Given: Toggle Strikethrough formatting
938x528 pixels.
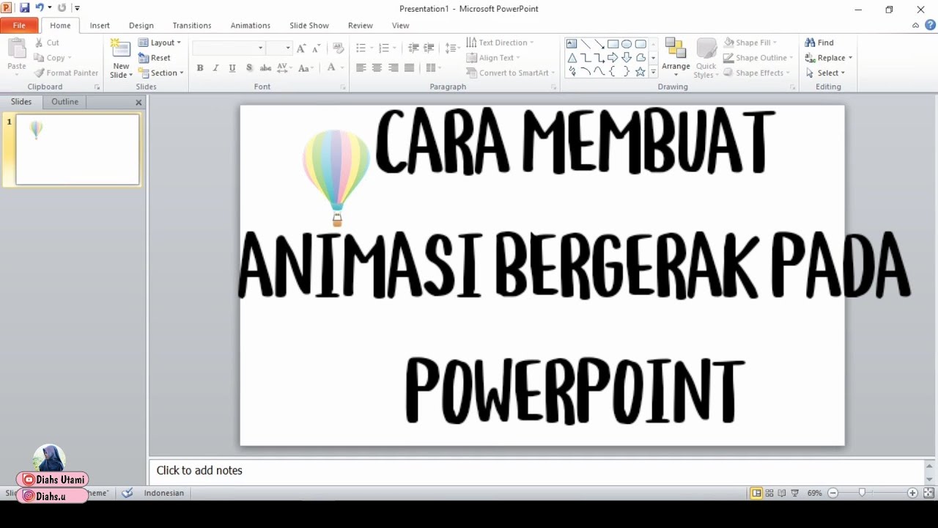Looking at the screenshot, I should coord(265,68).
